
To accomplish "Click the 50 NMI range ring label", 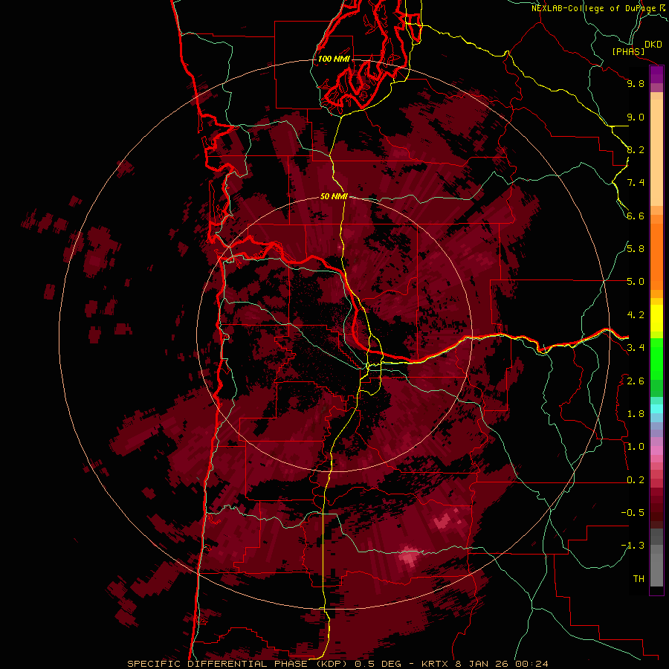I will click(334, 196).
